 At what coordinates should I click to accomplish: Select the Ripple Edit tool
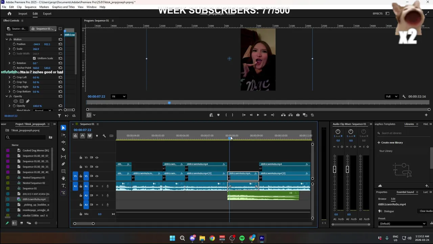(x=63, y=142)
